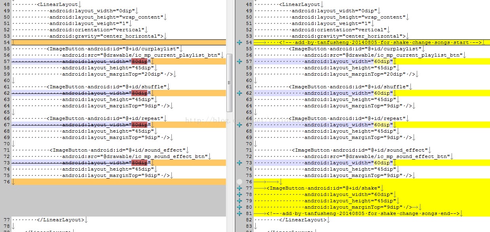Click the gray circle marker beside right line 76

click(x=239, y=182)
